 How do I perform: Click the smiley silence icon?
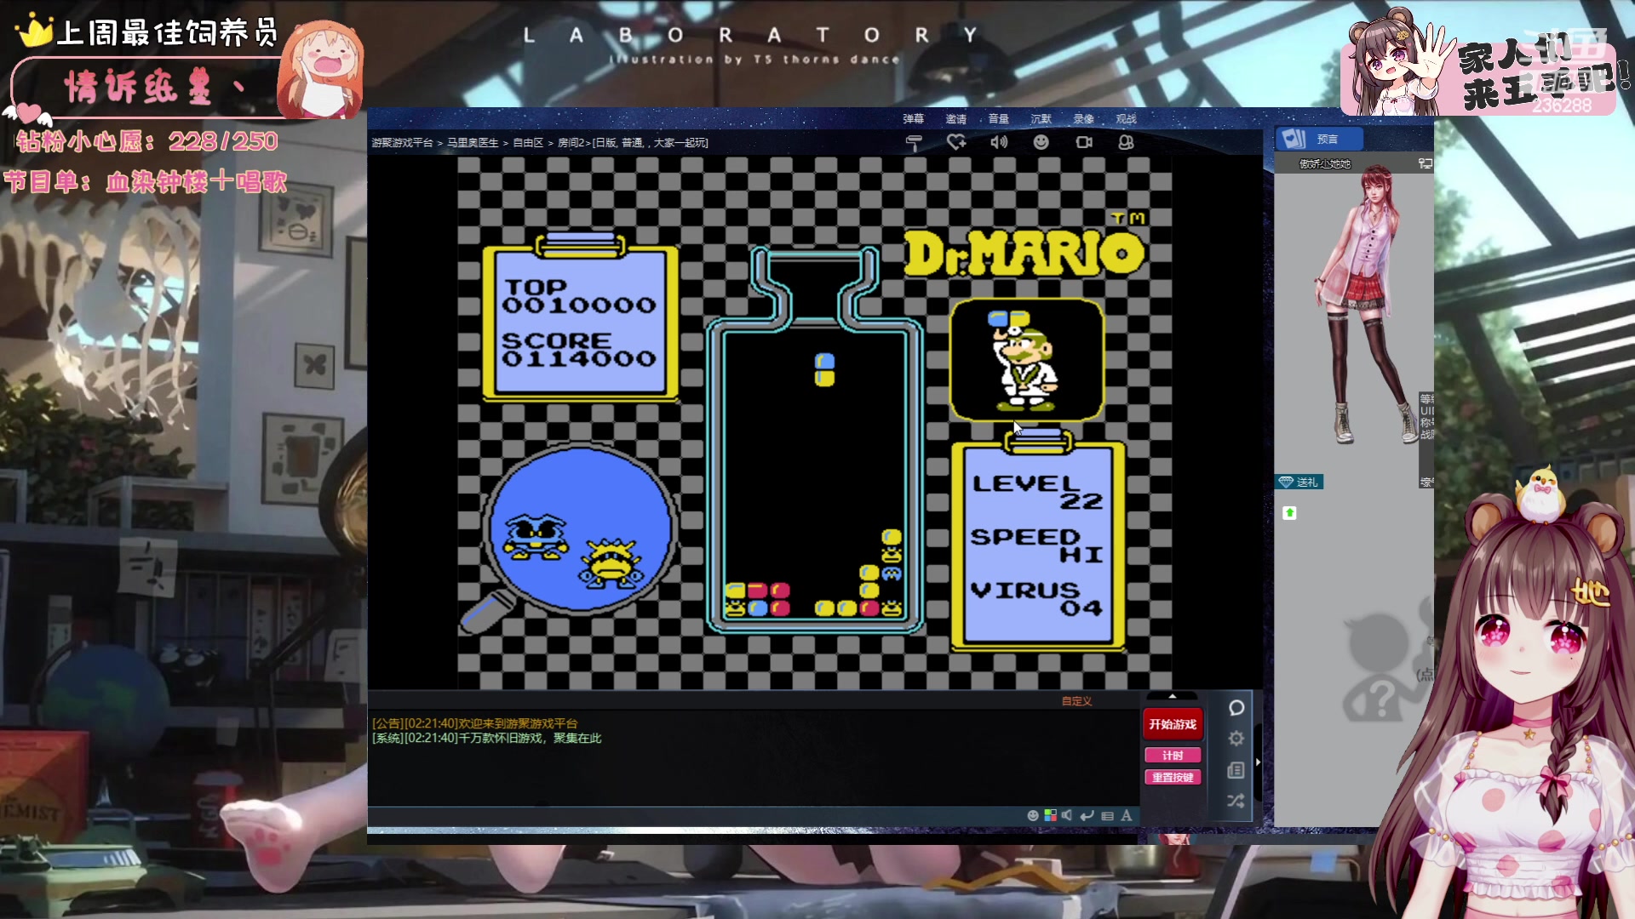click(1041, 142)
